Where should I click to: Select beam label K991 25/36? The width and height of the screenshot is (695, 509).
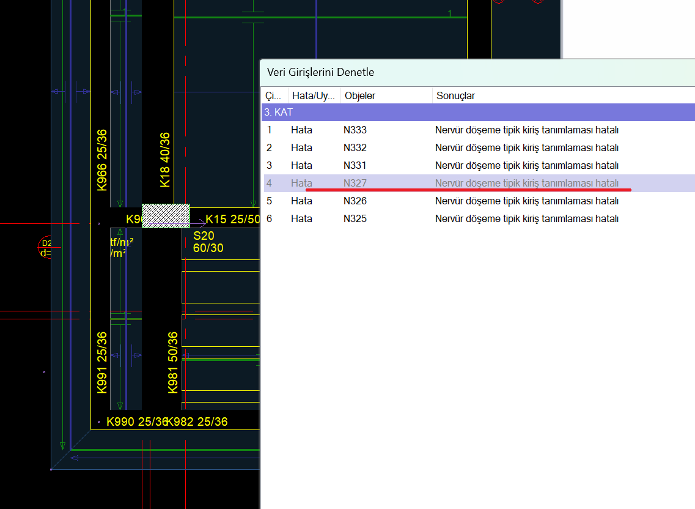(102, 362)
